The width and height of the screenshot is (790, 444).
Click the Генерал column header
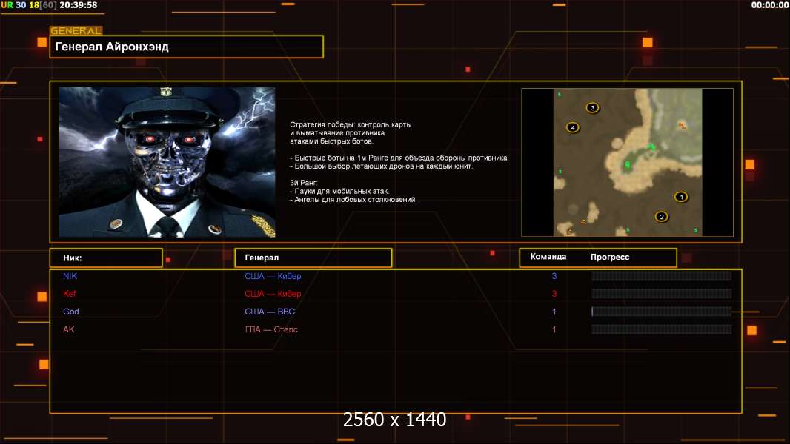point(313,258)
